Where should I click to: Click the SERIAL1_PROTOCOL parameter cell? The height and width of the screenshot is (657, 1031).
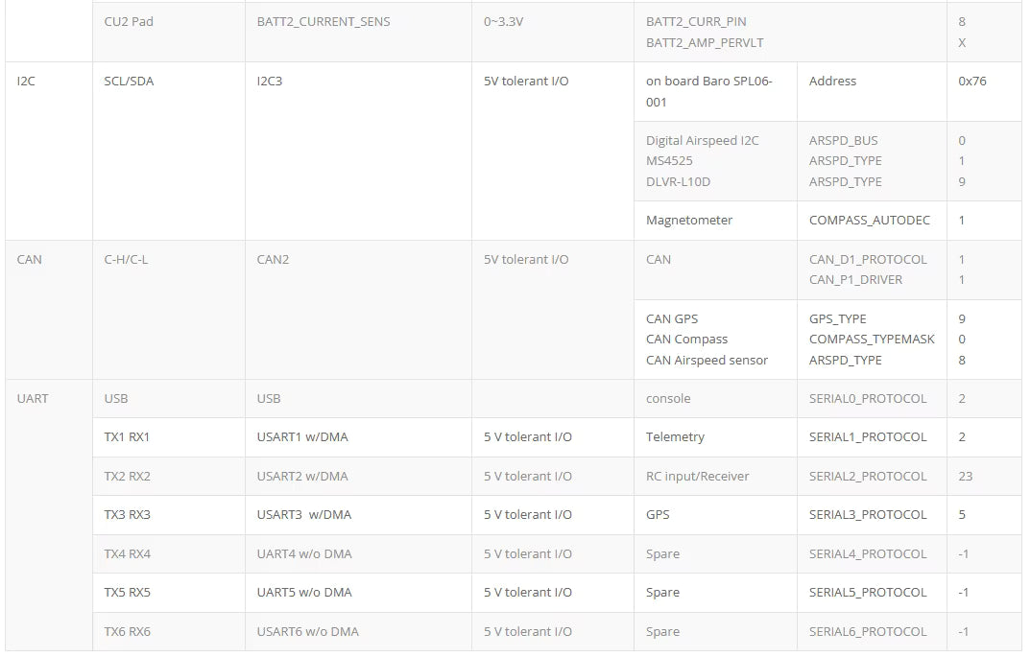(872, 437)
